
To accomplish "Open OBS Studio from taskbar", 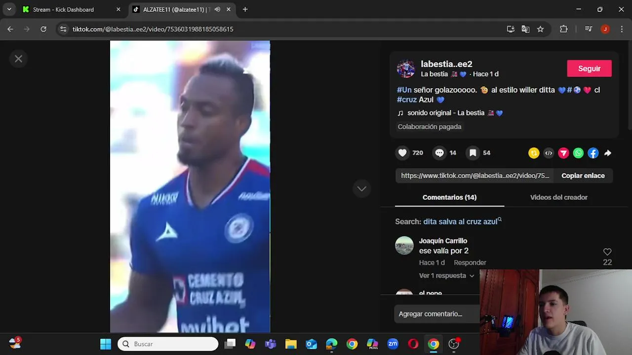I will [454, 344].
